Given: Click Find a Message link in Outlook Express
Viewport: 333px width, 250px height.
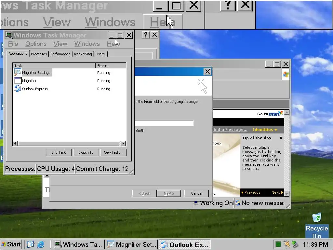Looking at the screenshot, I should pyautogui.click(x=230, y=130).
